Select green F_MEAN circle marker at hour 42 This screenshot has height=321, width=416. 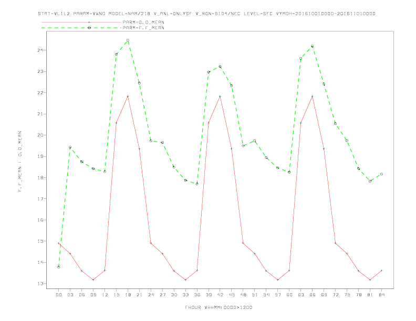click(220, 67)
